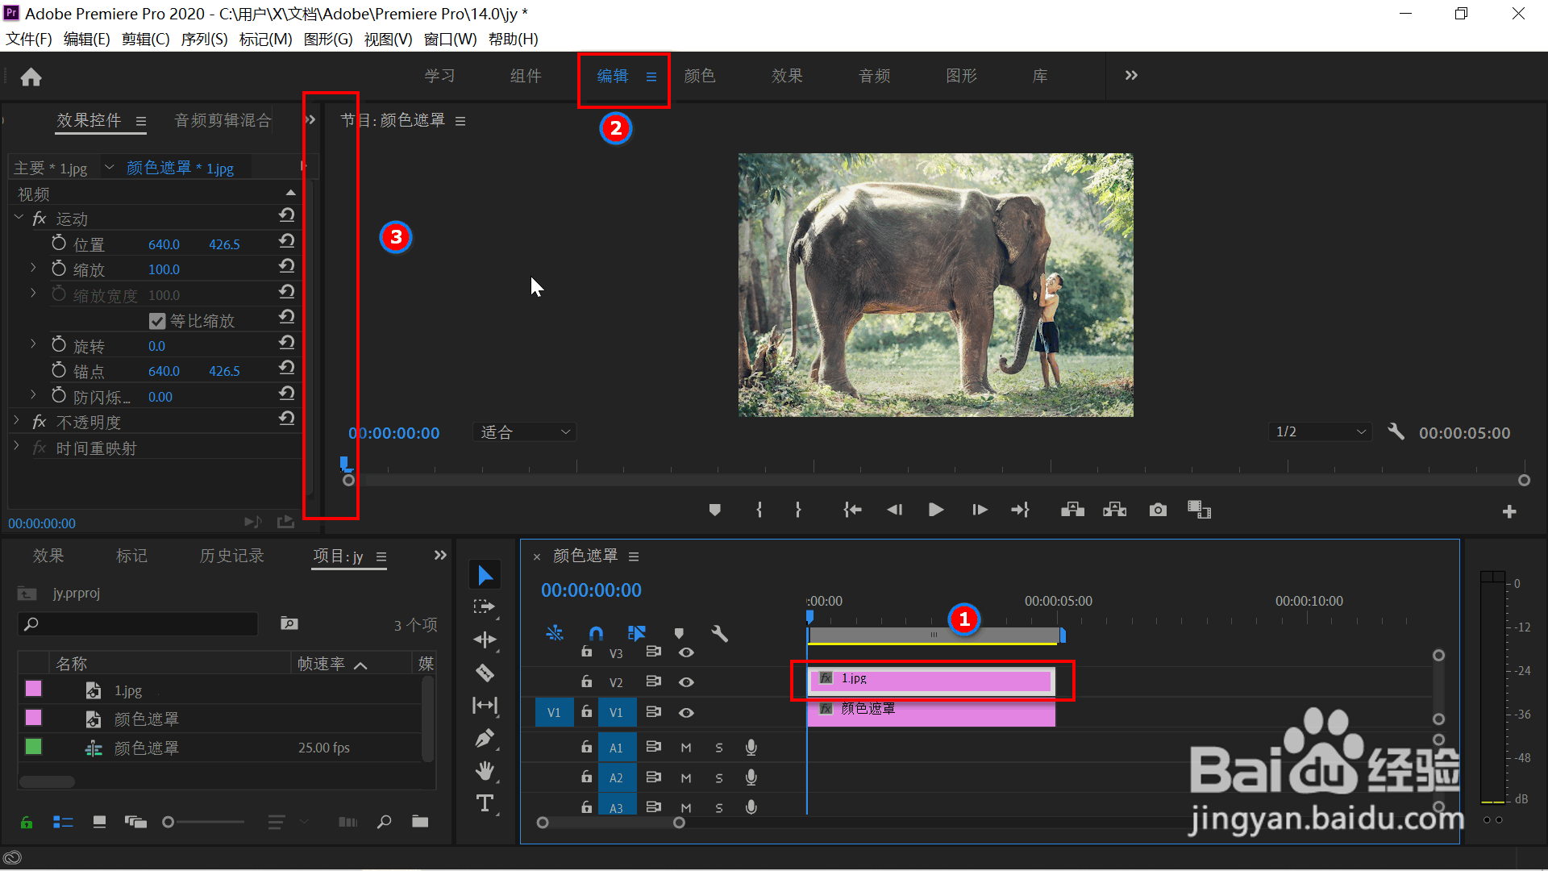Open program monitor settings wrench
The image size is (1548, 871).
point(1396,432)
